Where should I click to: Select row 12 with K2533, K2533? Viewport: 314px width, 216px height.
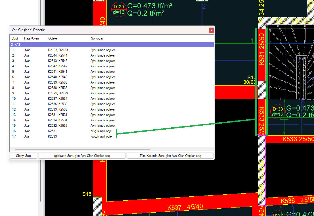coord(112,109)
